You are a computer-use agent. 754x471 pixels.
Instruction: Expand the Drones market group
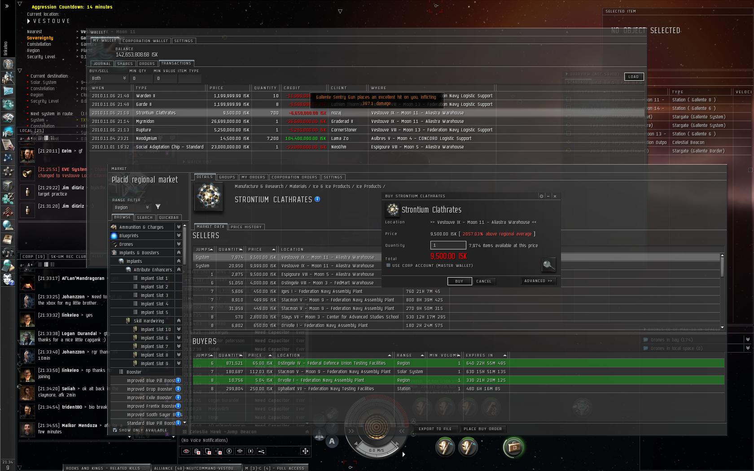[x=179, y=244]
